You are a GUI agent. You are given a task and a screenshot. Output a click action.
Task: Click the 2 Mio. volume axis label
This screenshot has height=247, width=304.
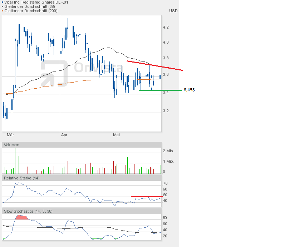[168, 151]
